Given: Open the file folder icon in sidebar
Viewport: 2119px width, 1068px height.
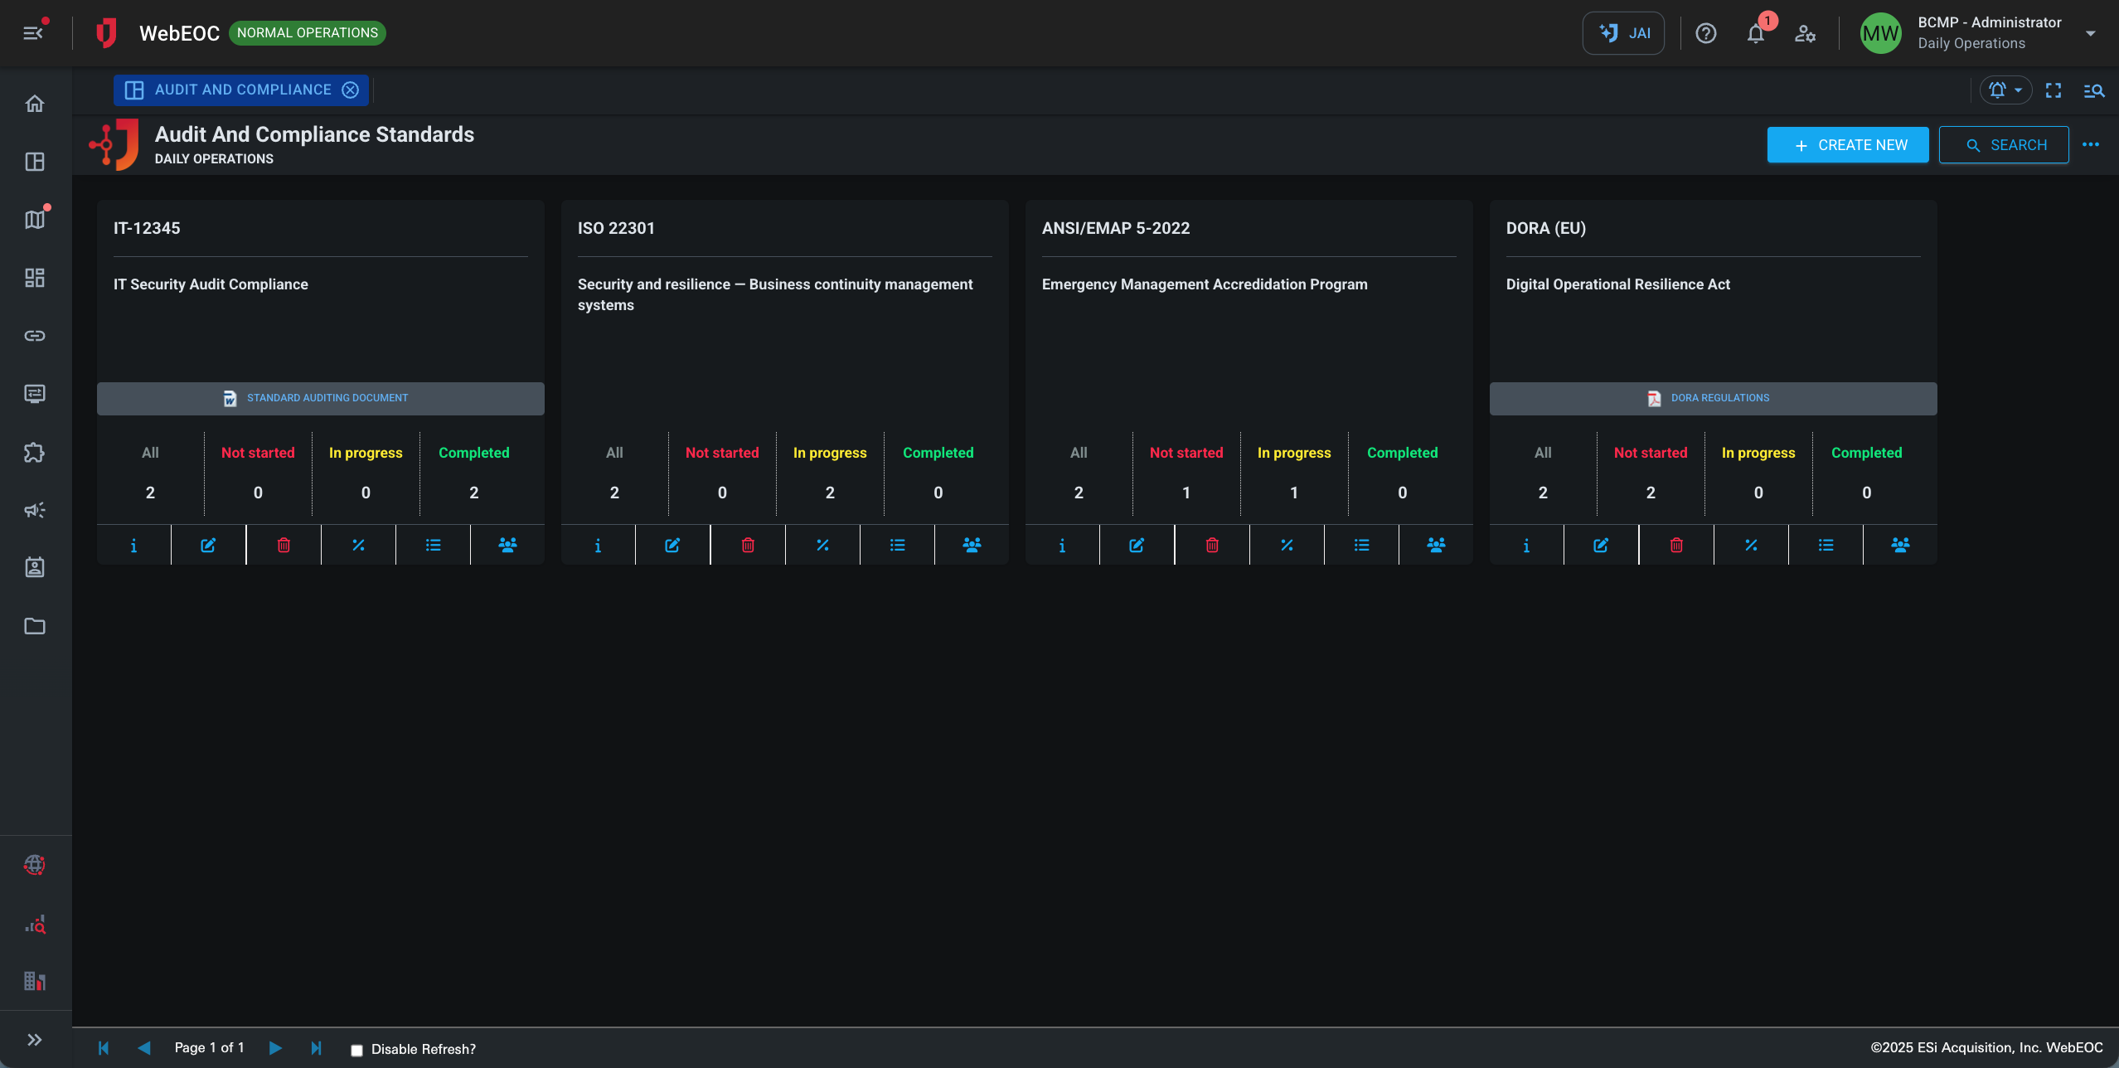Looking at the screenshot, I should 34,626.
